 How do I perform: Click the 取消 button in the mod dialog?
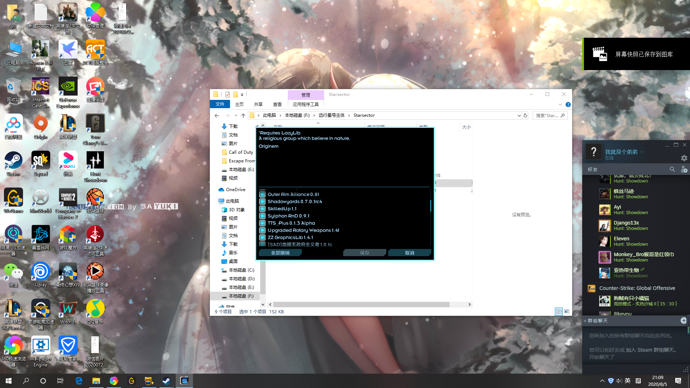coord(409,253)
